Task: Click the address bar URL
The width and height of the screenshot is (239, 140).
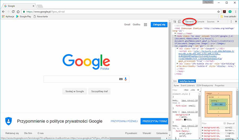Action: [46, 12]
